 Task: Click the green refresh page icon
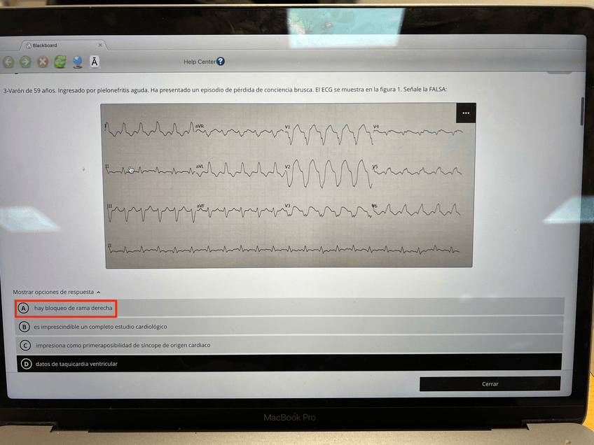(60, 62)
